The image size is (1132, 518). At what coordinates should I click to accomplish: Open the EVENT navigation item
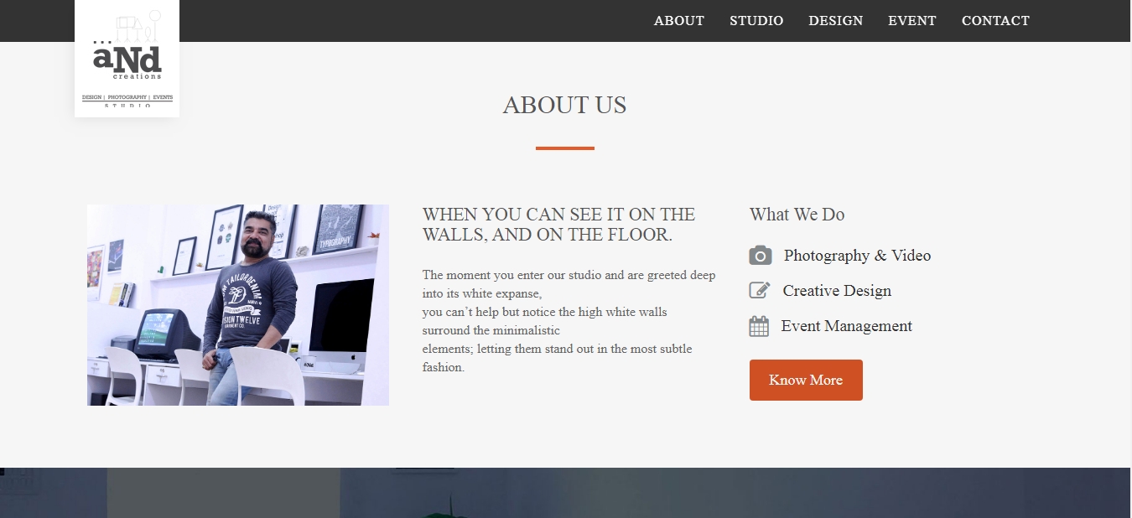tap(912, 21)
